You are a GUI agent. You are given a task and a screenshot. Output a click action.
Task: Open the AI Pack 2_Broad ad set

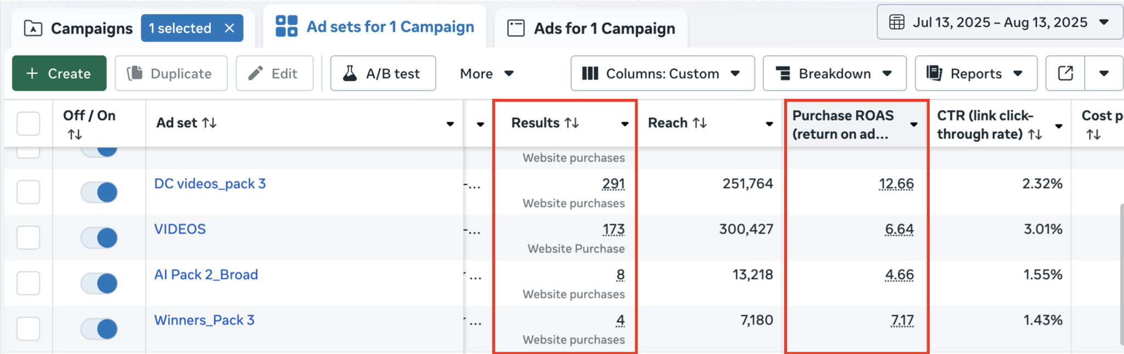coord(206,274)
